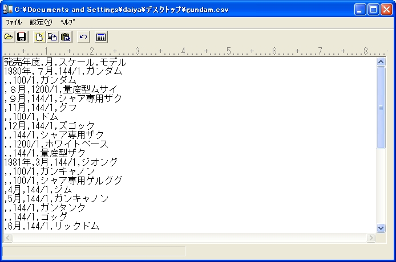Maximize the gundam.csv window
Viewport: 396px width, 262px height.
point(373,10)
